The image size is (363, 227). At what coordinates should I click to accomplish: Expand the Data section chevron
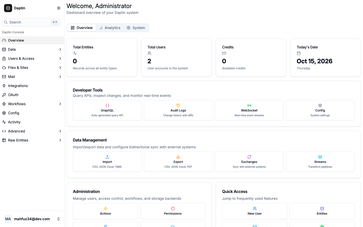(60, 49)
